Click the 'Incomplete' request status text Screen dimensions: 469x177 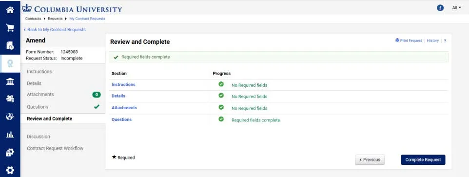pos(72,59)
